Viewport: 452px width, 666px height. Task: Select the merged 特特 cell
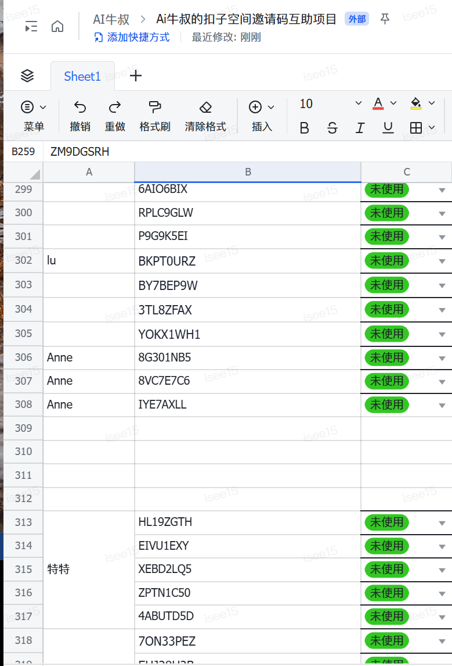[x=89, y=570]
